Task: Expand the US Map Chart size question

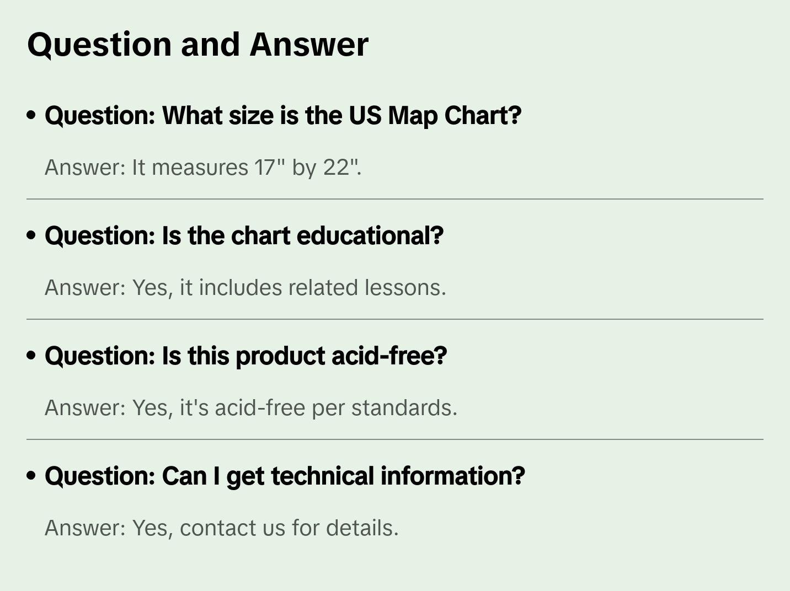Action: pos(282,116)
